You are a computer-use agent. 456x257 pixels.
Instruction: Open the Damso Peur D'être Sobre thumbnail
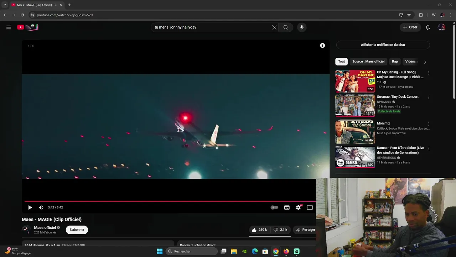[x=355, y=157]
